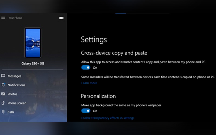Turn off phone wallpaper background switch
The image size is (216, 135).
tap(86, 111)
